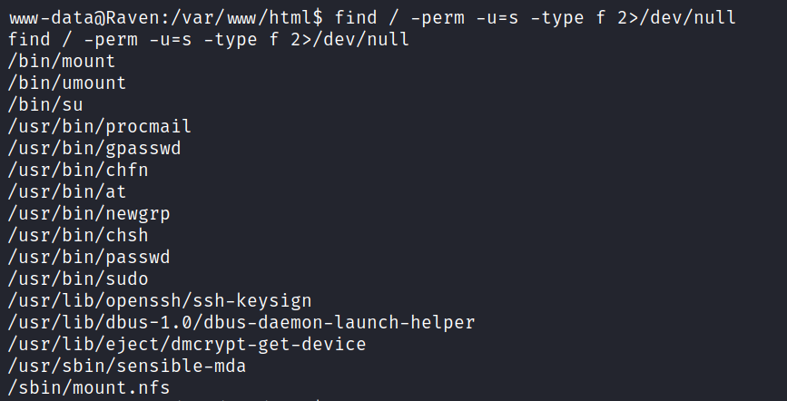
Task: Click the /usr/bin/sudo path line
Action: [x=78, y=279]
